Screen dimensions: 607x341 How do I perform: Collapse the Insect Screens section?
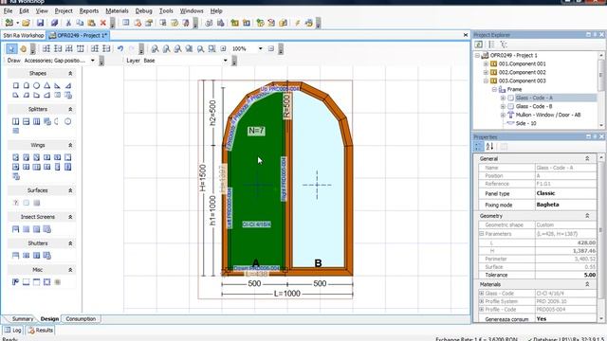click(70, 217)
